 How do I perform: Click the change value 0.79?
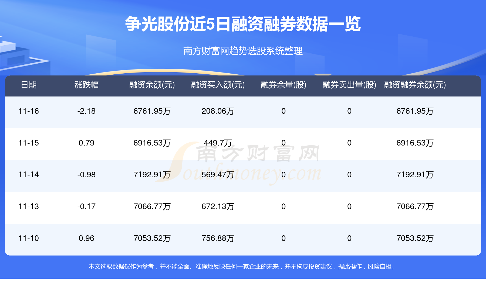pos(86,143)
